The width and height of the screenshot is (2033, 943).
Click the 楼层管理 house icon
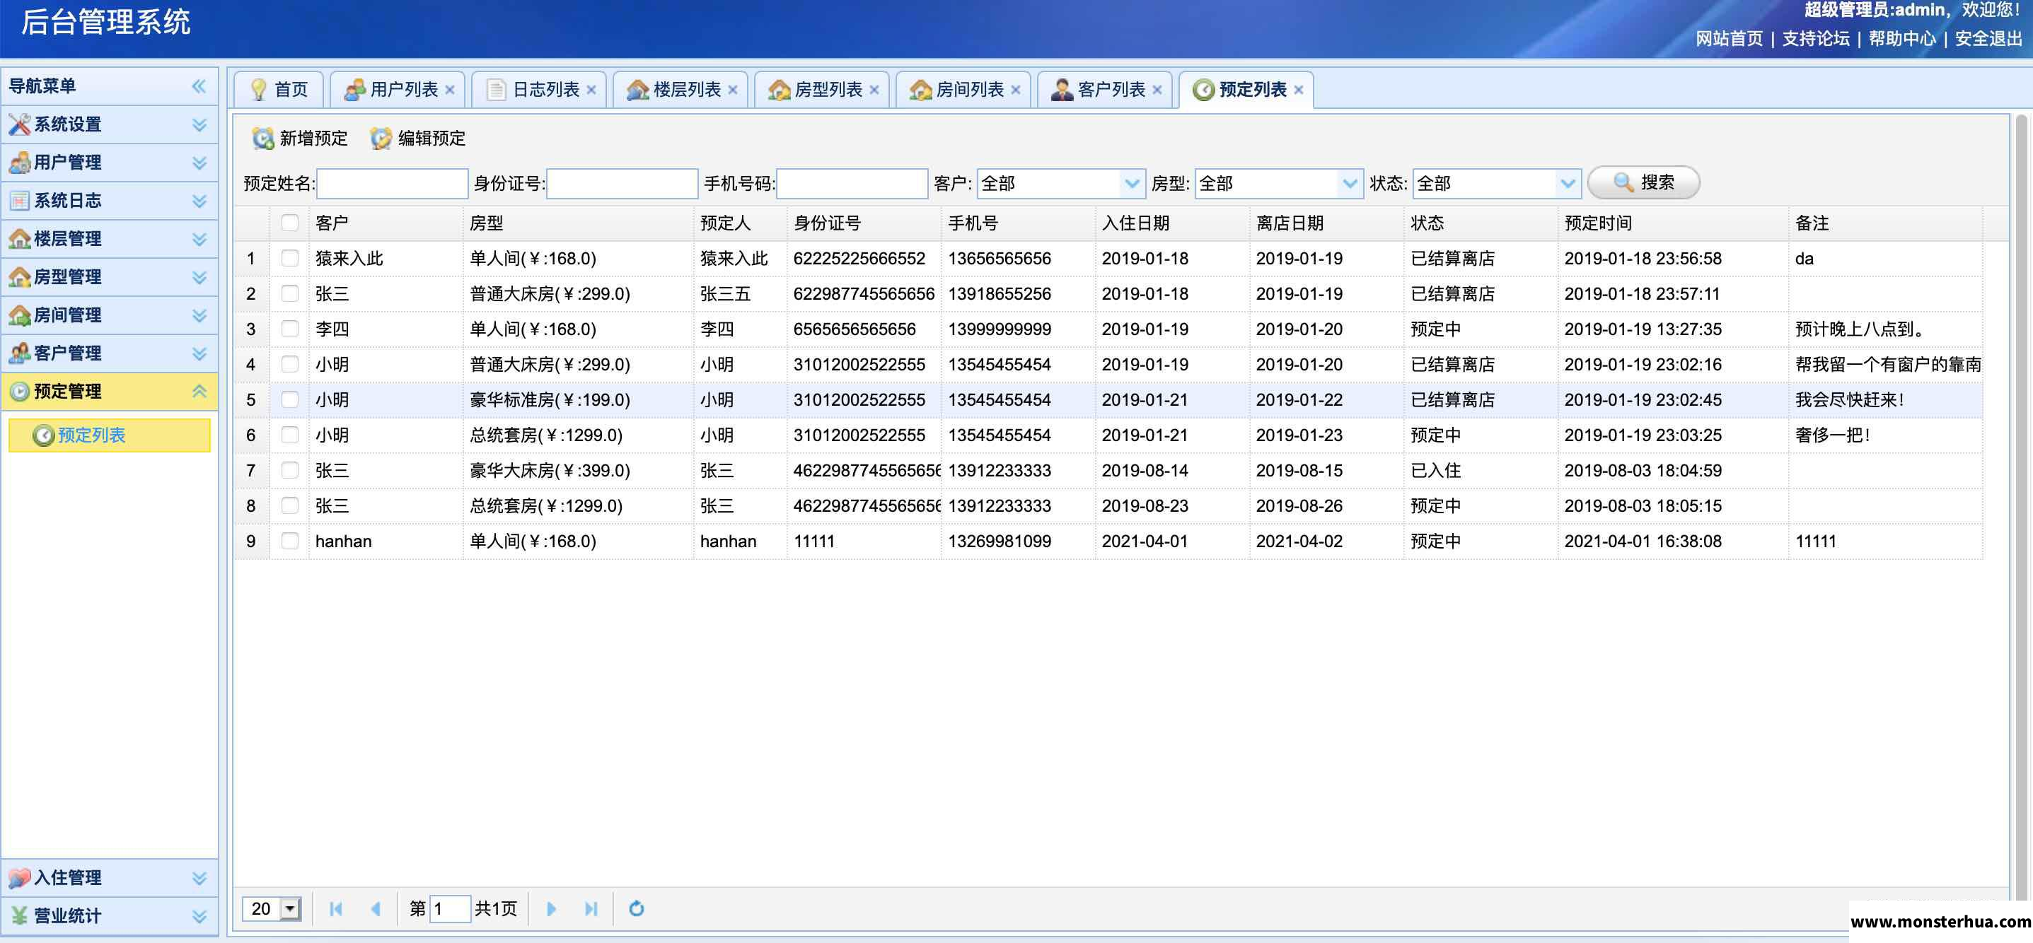pyautogui.click(x=19, y=238)
